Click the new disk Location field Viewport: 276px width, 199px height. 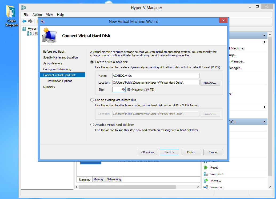156,83
